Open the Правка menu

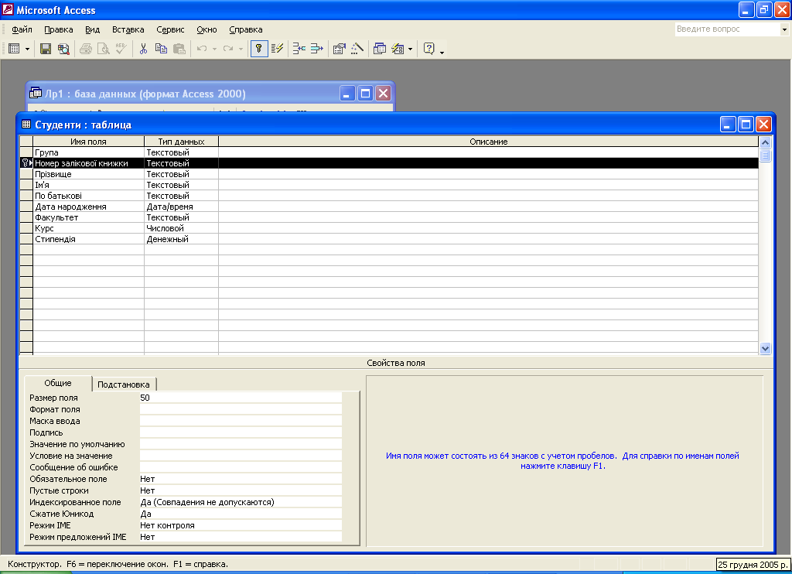click(x=59, y=29)
